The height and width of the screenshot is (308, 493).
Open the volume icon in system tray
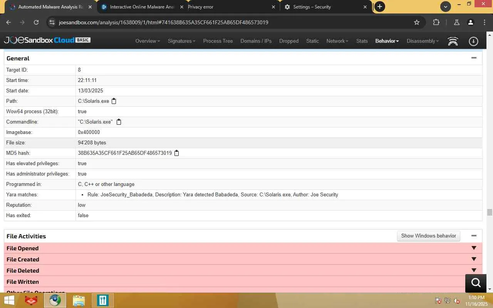coord(457,301)
